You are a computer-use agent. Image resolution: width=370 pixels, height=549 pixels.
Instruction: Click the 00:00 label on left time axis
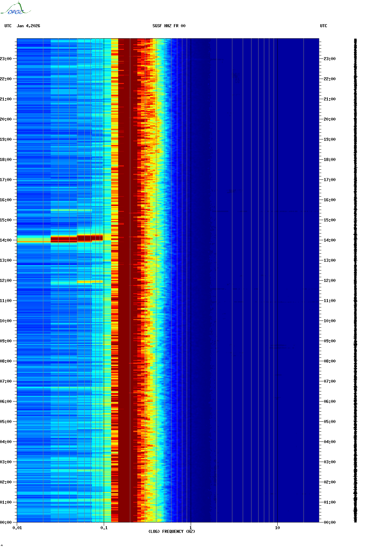(x=6, y=522)
